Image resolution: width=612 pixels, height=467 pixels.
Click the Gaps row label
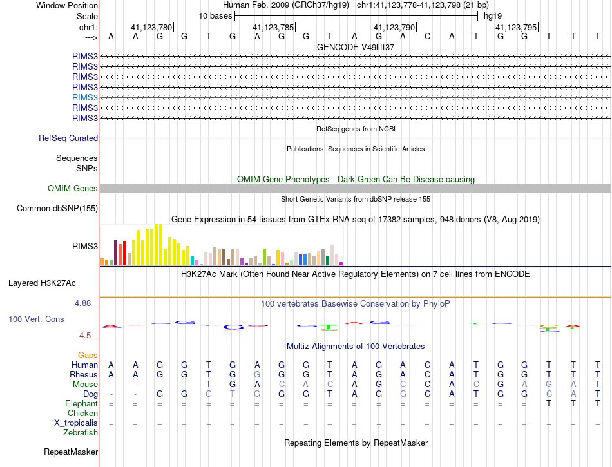click(88, 356)
